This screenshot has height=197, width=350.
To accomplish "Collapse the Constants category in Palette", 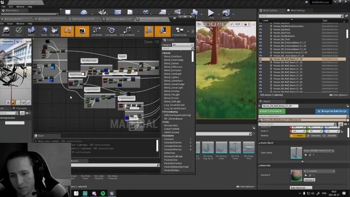I will [163, 136].
